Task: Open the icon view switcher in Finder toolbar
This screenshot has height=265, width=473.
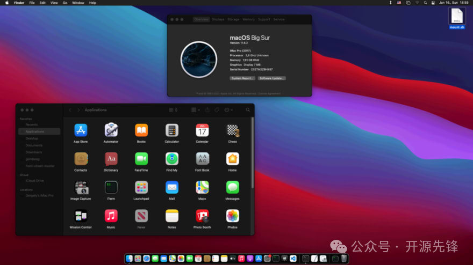Action: coord(173,110)
